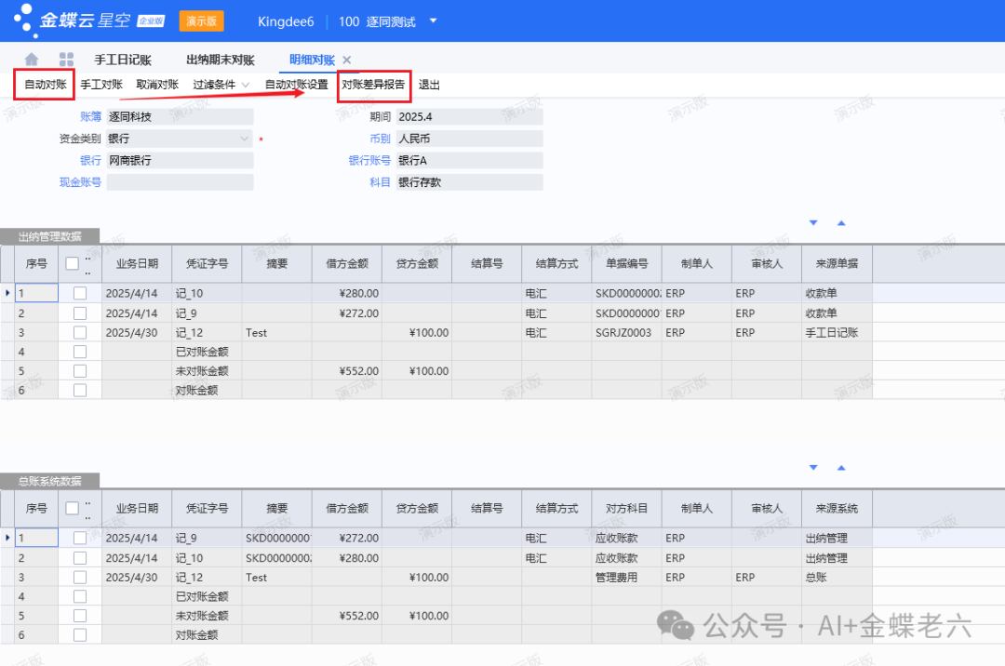Close the 明细对账 tab
The width and height of the screenshot is (1005, 666).
347,60
